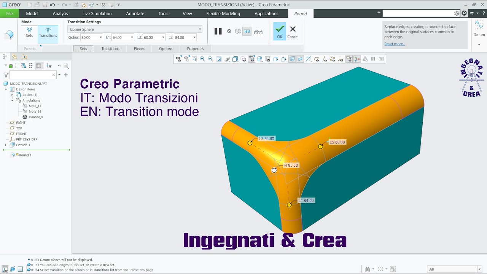Toggle attached preview mode icon
Viewport: 487px width, 274px height.
(x=247, y=32)
